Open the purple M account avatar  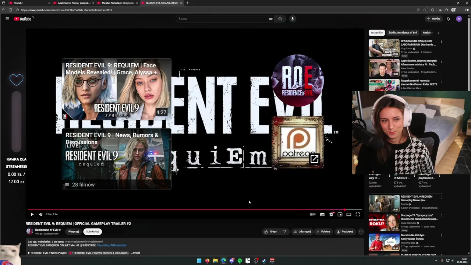459,19
